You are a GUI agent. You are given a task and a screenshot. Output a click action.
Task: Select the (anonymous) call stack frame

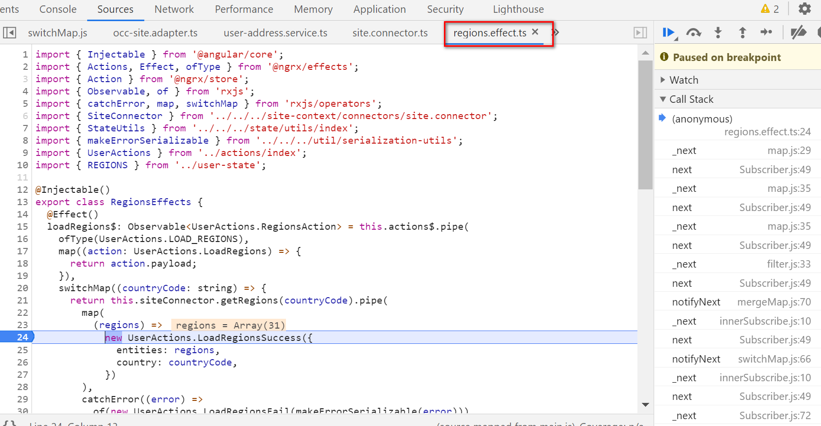coord(737,125)
